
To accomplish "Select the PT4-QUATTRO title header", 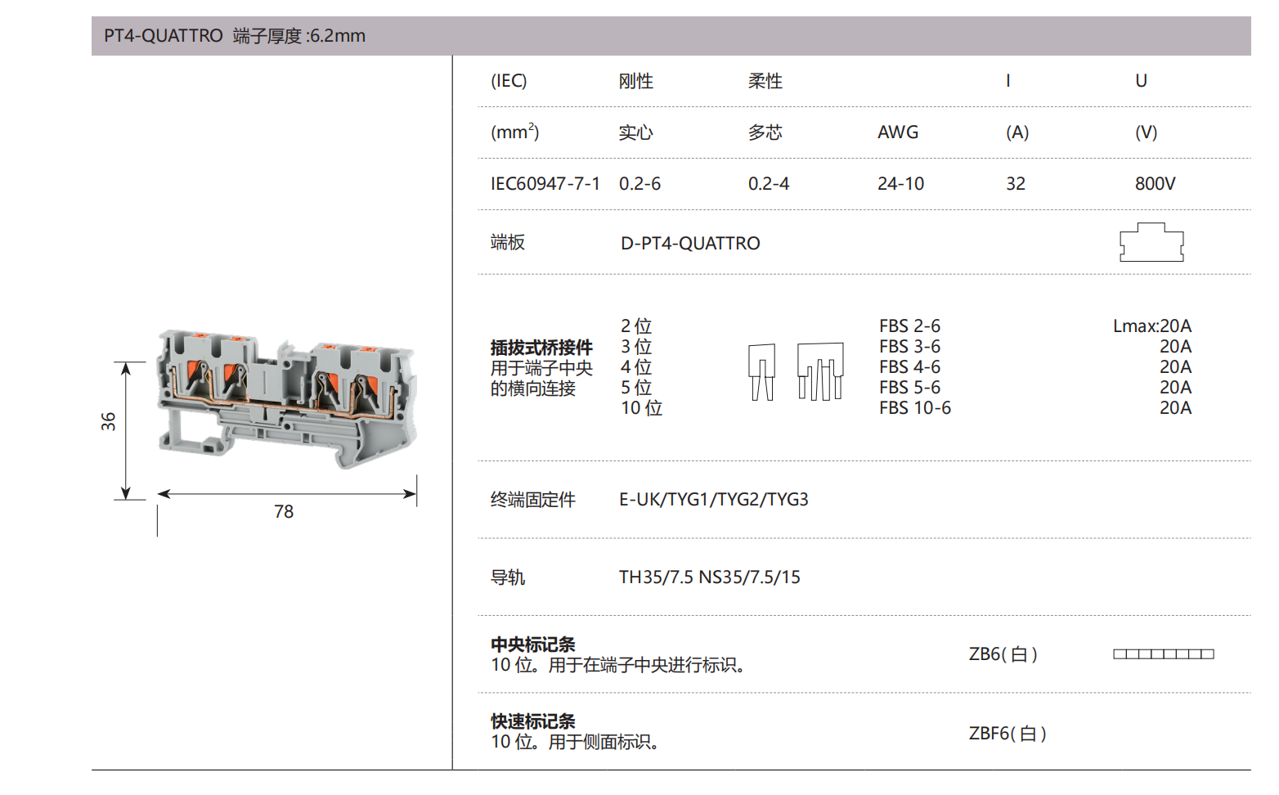I will [235, 35].
